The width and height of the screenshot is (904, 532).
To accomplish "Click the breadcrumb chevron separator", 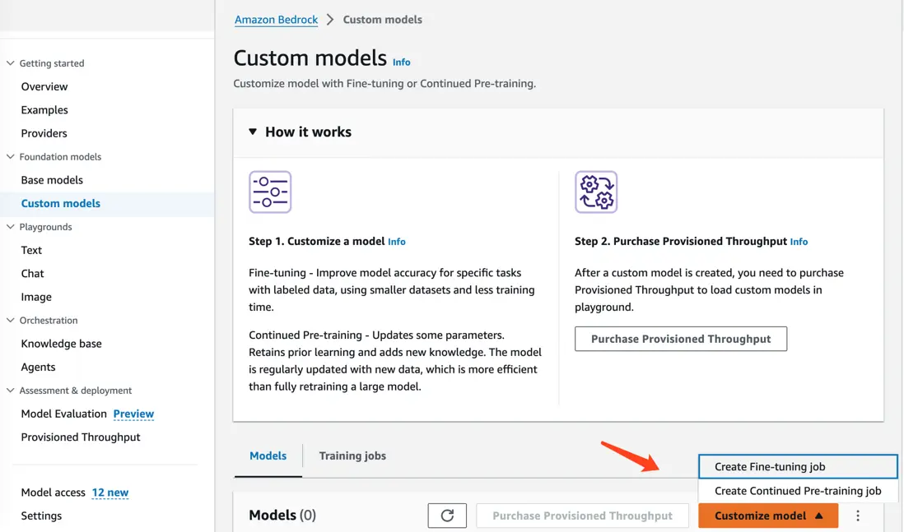I will coord(330,20).
